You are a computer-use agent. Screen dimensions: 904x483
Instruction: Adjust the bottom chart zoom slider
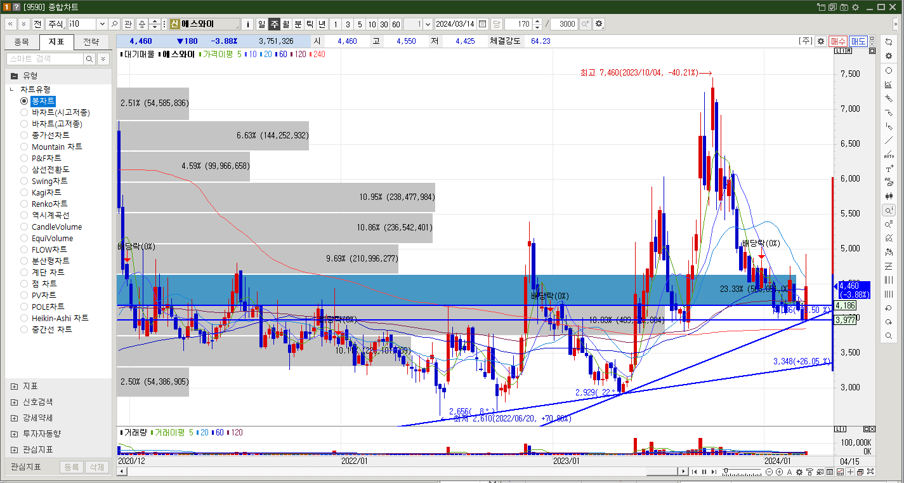click(726, 470)
